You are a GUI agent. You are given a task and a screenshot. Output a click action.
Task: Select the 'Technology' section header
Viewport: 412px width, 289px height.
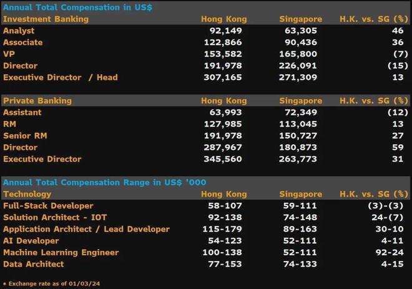point(27,194)
